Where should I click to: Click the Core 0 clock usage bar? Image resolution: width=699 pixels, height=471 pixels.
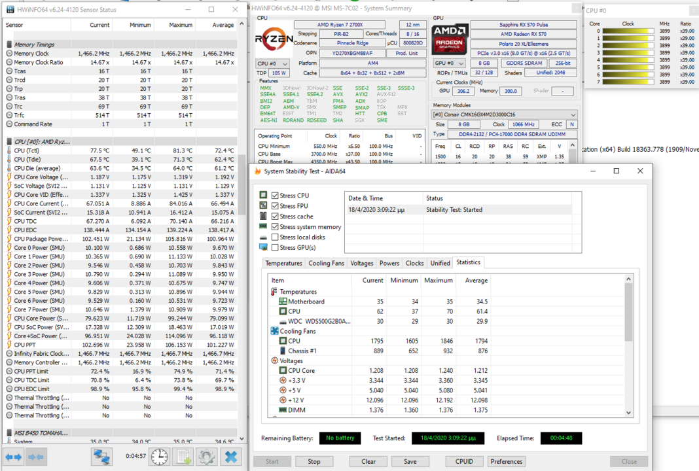[628, 31]
